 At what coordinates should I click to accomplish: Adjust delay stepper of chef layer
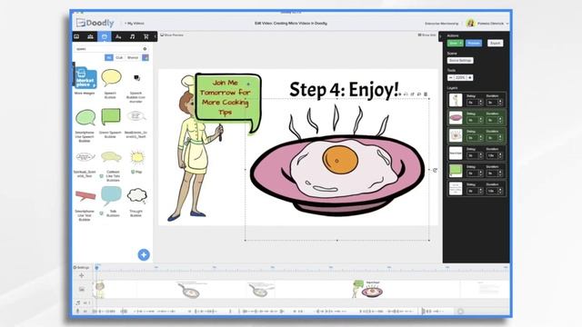point(481,103)
